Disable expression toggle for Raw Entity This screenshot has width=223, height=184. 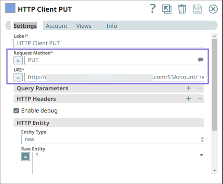(25, 156)
